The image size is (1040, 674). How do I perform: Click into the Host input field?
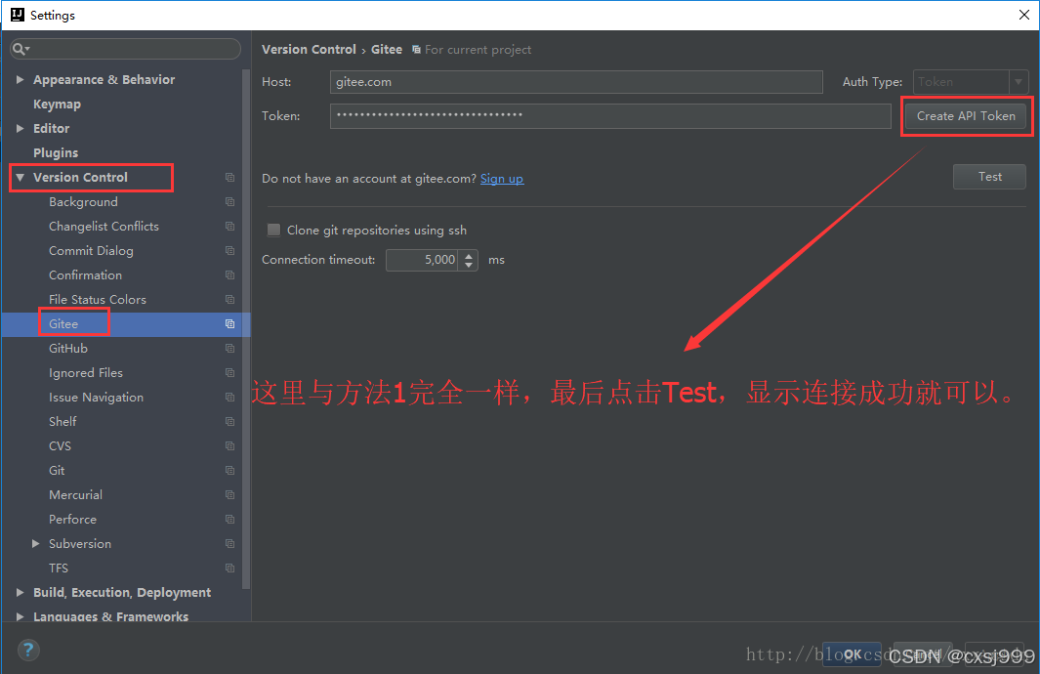tap(576, 82)
